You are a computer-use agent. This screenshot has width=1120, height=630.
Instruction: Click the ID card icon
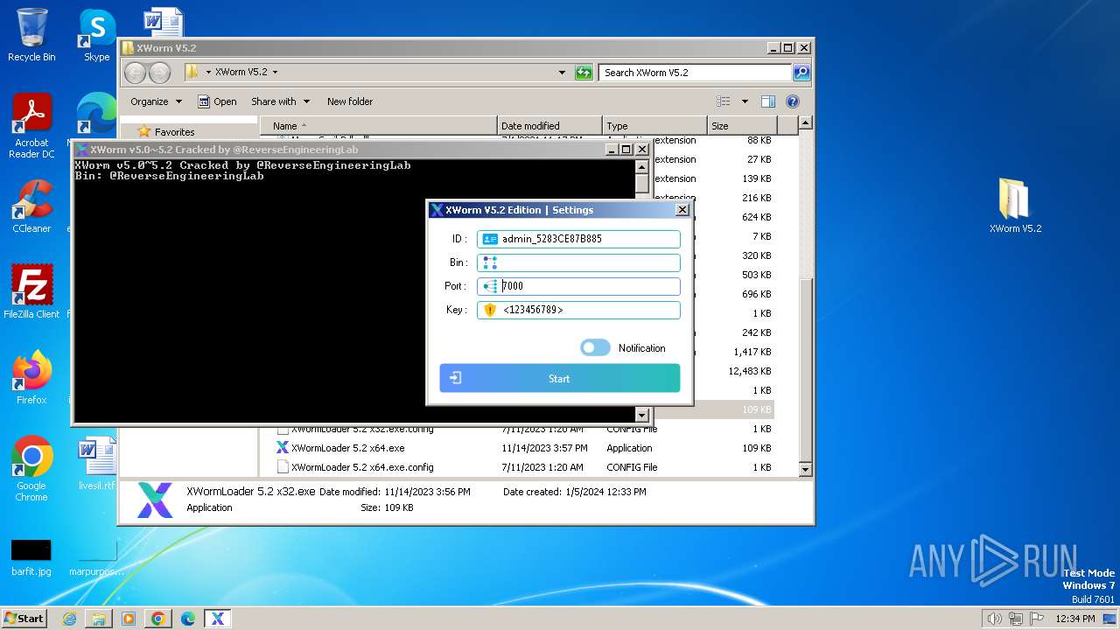click(489, 239)
